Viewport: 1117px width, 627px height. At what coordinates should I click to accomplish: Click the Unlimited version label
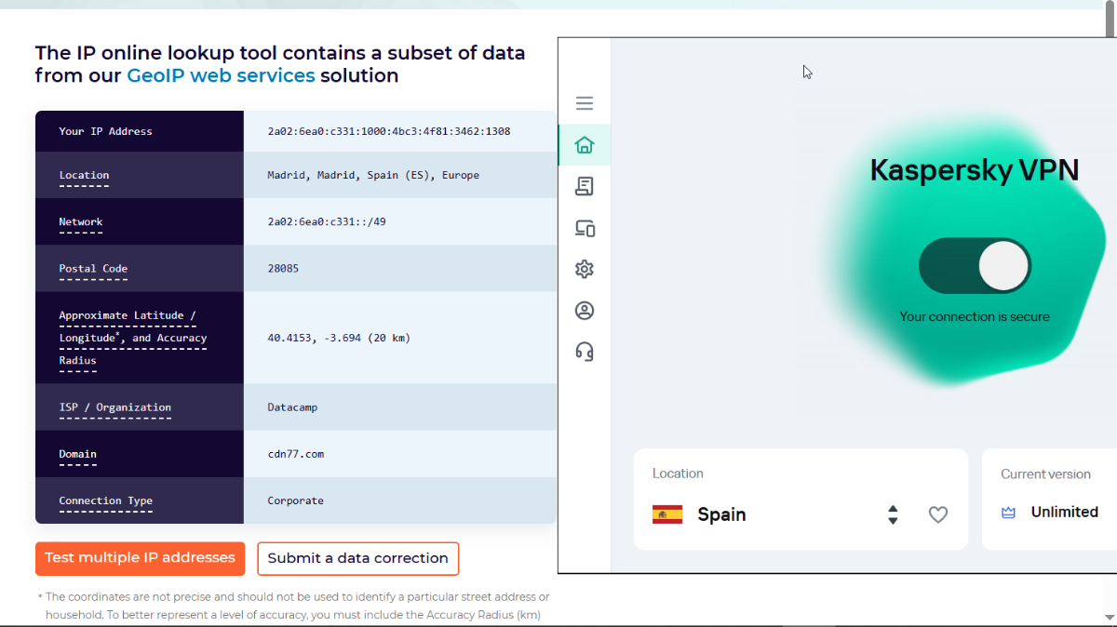click(x=1065, y=513)
